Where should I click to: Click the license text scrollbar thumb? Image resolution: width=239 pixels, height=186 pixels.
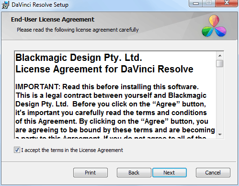[x=220, y=63]
